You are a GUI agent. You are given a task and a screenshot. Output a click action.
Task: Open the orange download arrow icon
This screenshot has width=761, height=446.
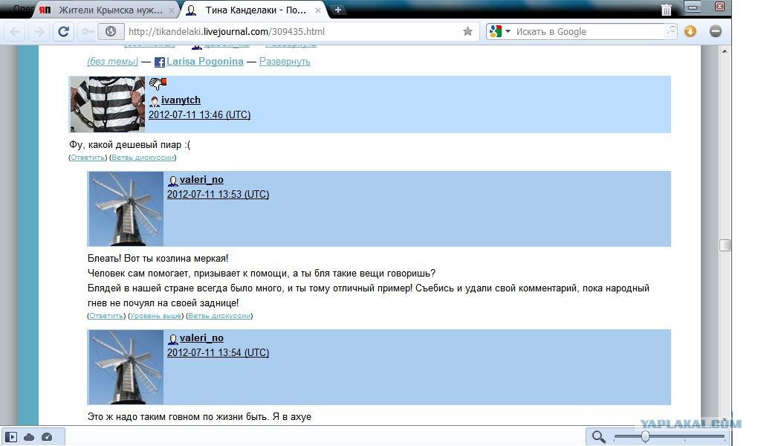pos(690,31)
